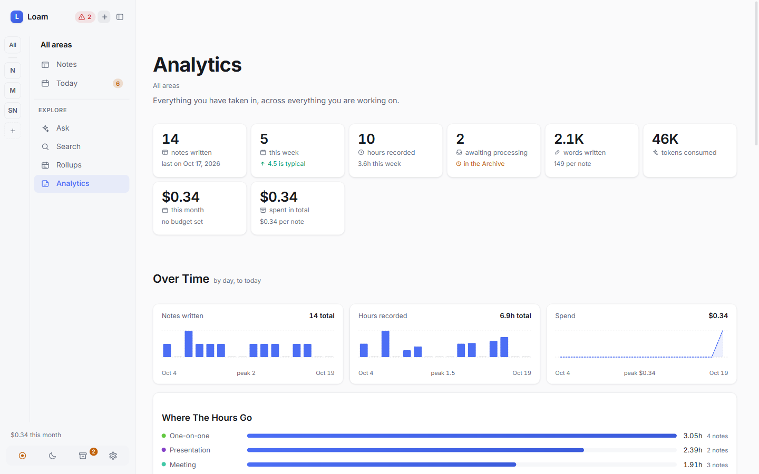Select the Analytics sidebar item
The image size is (759, 474).
pos(82,183)
